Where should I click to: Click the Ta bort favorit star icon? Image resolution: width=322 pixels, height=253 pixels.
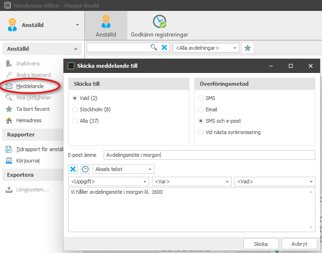point(9,109)
